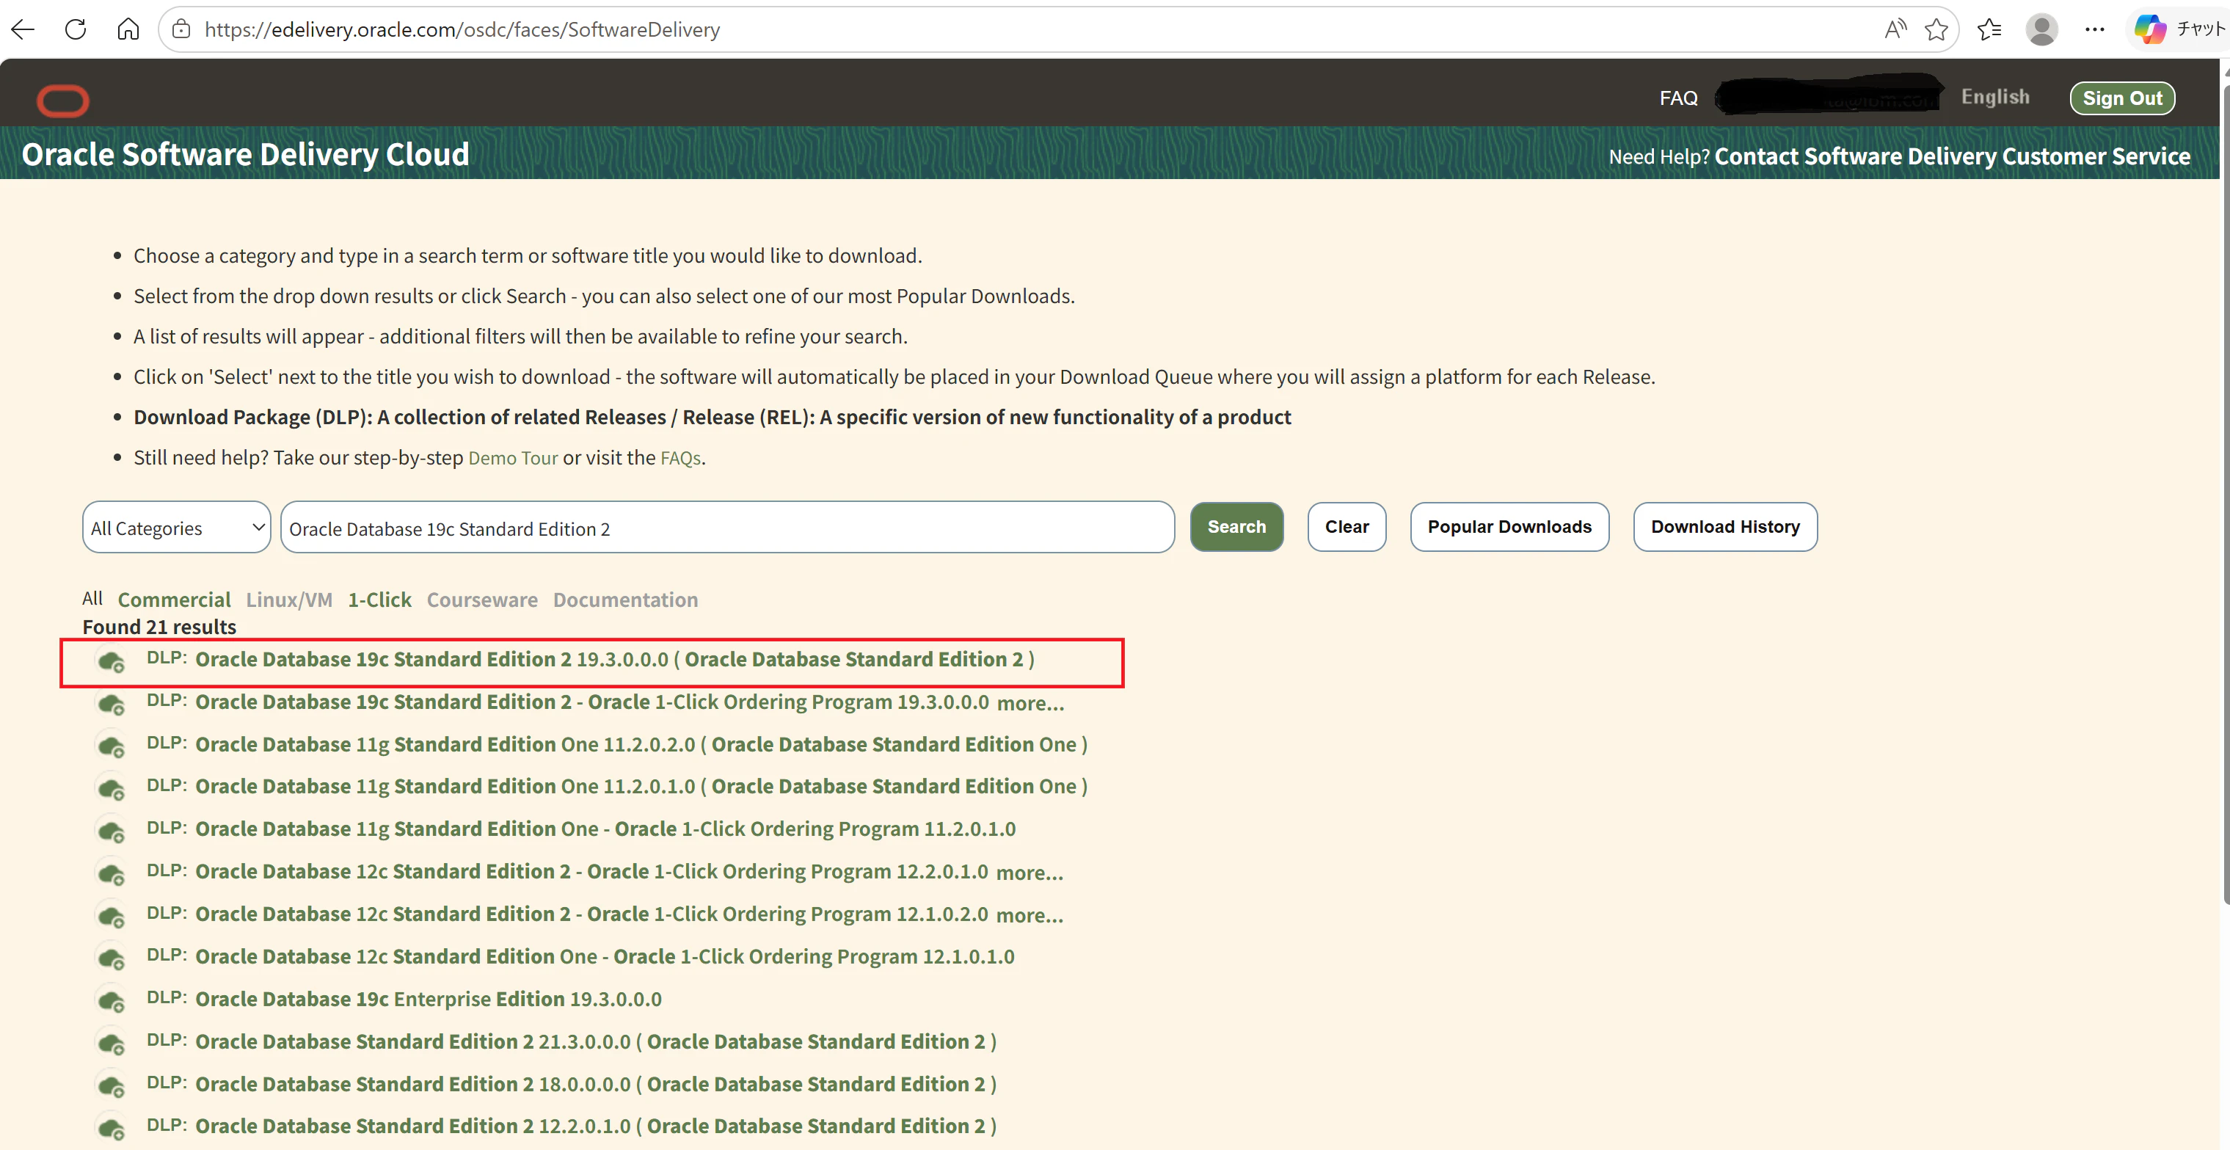This screenshot has width=2230, height=1150.
Task: Click cloud icon for 11g Standard Edition One 11.2.0.2.0
Action: coord(111,747)
